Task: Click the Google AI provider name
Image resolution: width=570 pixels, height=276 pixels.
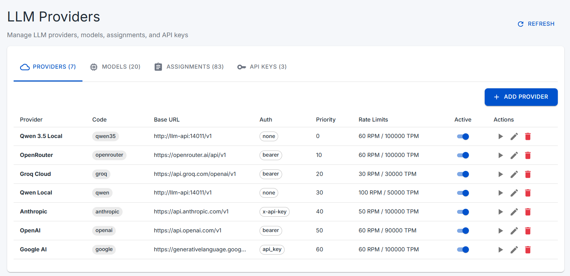Action: [33, 250]
